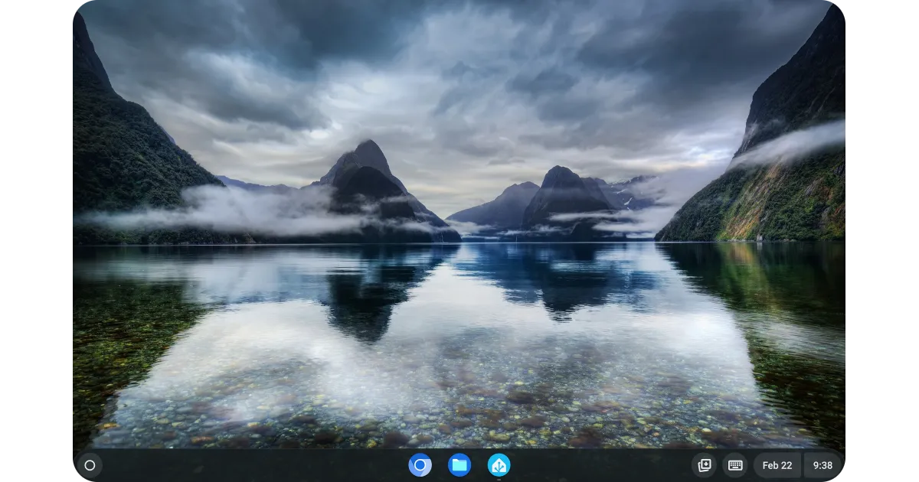
Task: Click the blue folder icon on the shelf
Action: click(x=458, y=465)
